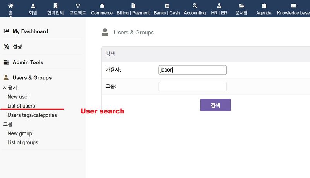The image size is (310, 178).
Task: Click the My Dashboard chart icon
Action: point(7,31)
